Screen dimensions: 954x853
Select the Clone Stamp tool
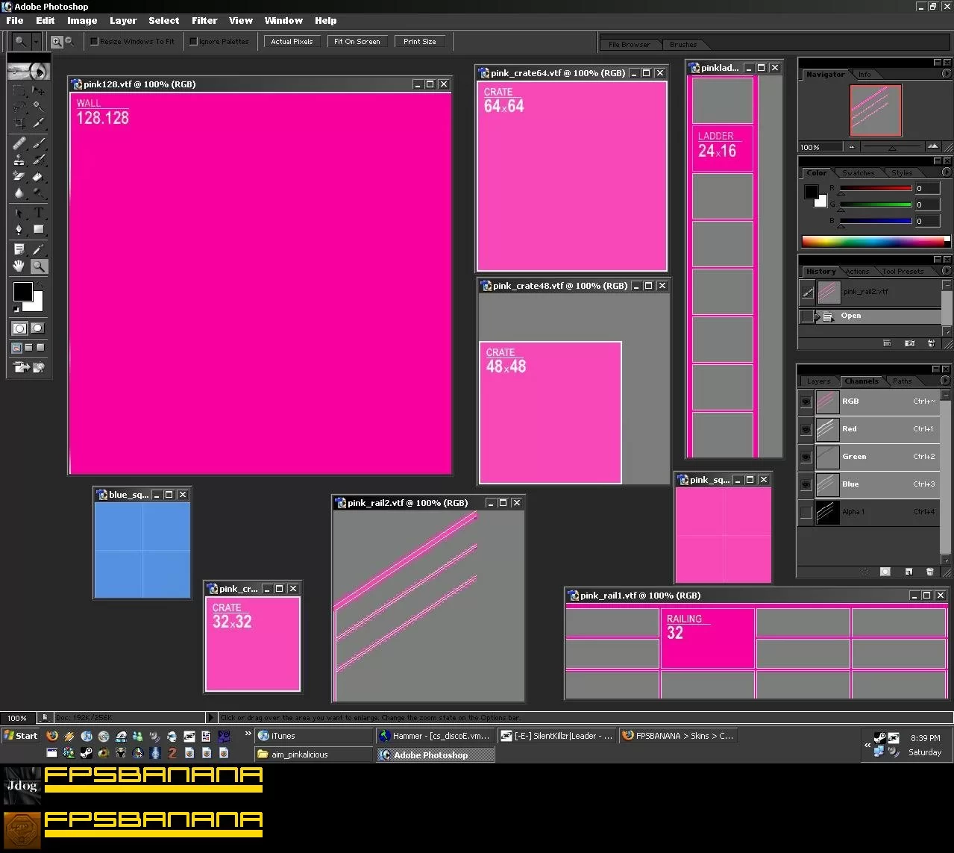[x=19, y=160]
